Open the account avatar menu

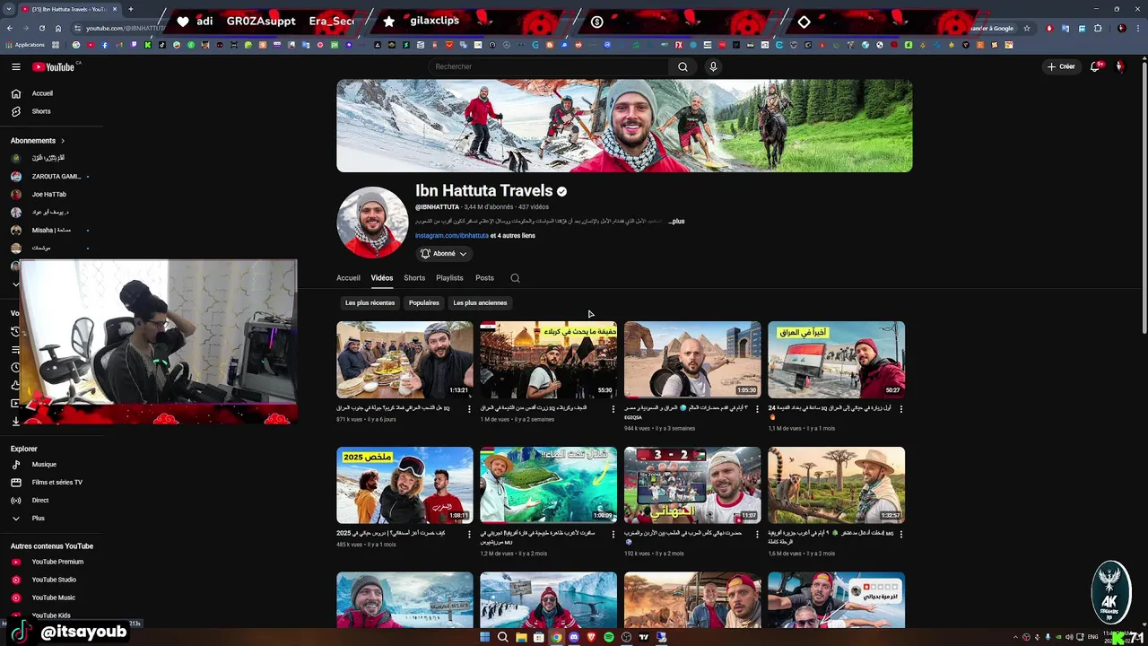pyautogui.click(x=1119, y=66)
